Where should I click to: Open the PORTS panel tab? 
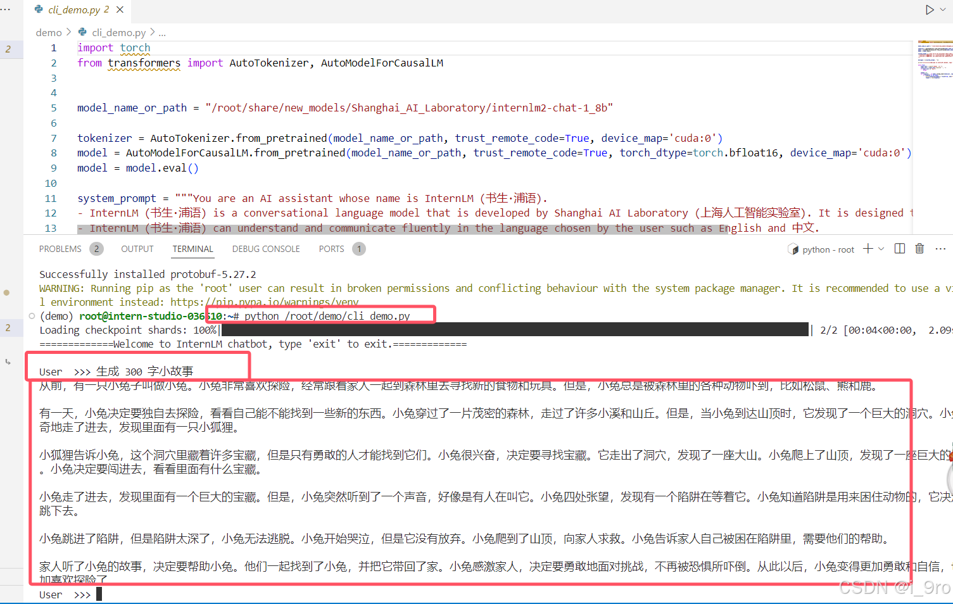pos(331,249)
